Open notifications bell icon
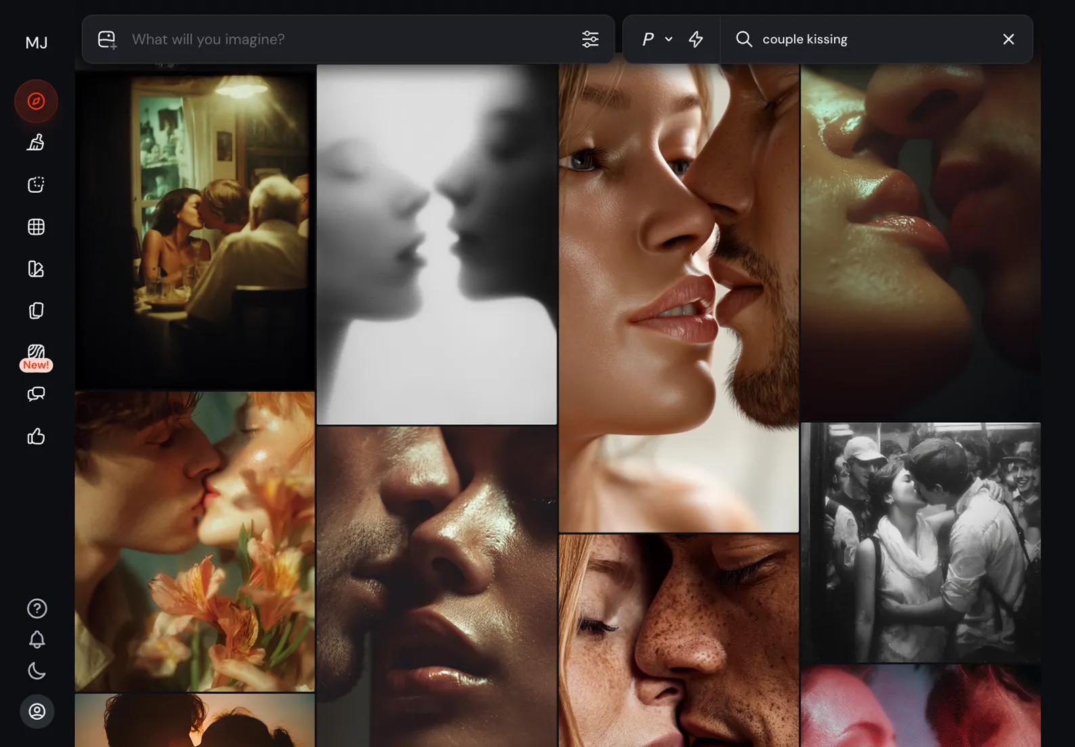 37,639
